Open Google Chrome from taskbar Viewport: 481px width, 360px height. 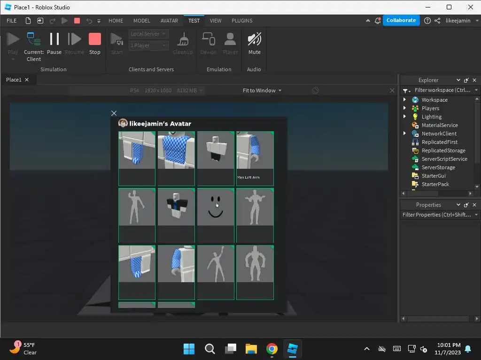pyautogui.click(x=272, y=349)
